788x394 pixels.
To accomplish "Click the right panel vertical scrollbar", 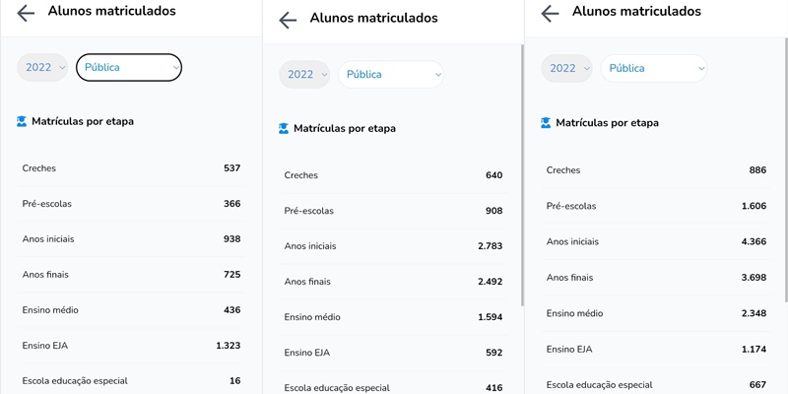I will point(785,169).
